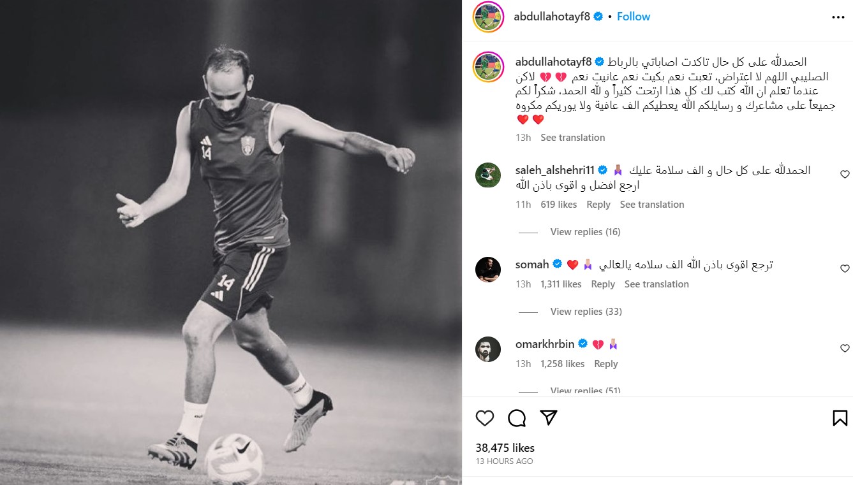
Task: Open the three-dot more options menu
Action: (838, 17)
